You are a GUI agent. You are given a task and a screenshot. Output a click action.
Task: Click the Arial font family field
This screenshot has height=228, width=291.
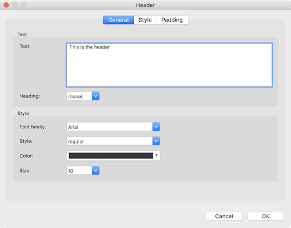109,127
